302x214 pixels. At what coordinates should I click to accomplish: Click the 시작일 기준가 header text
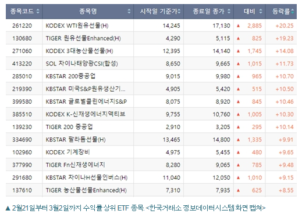tap(159, 11)
